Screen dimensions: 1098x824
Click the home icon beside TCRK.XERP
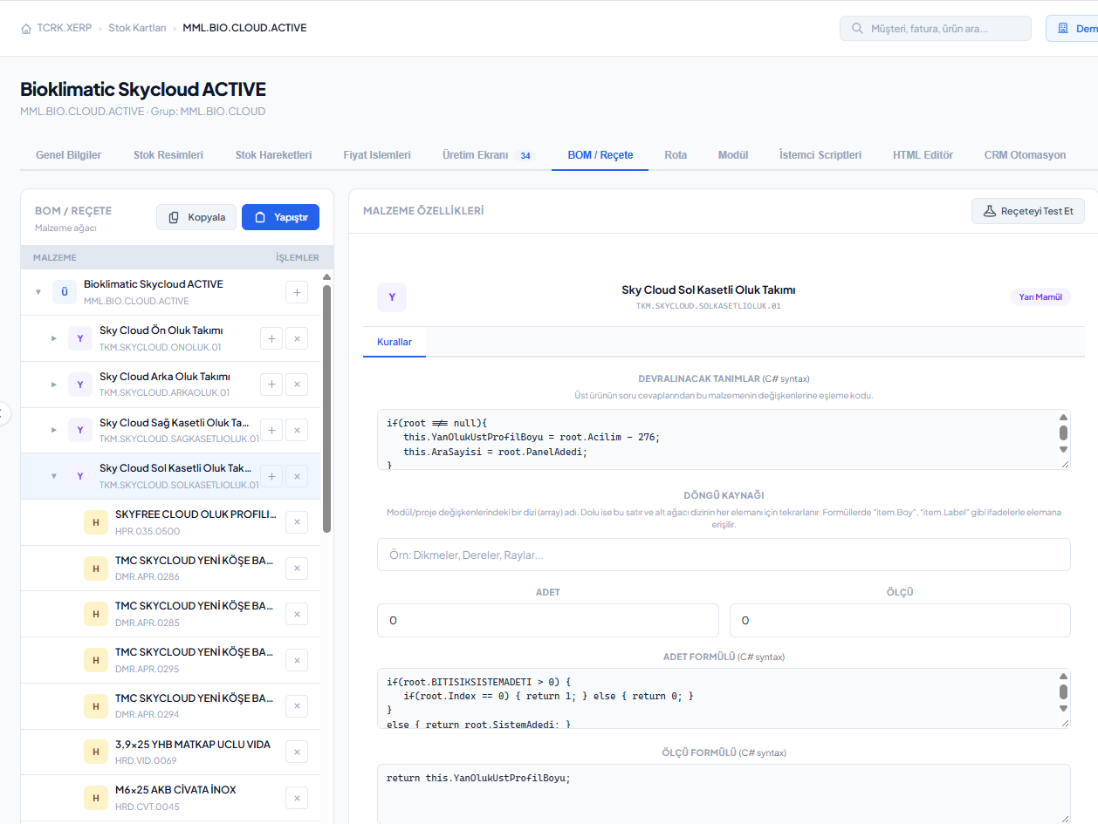click(26, 29)
